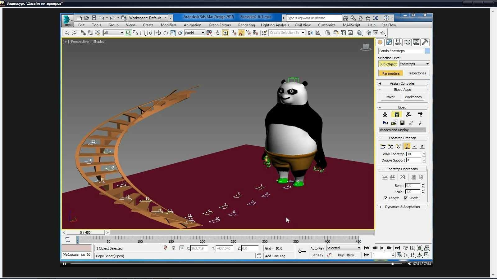497x279 pixels.
Task: Click the 0 / 450 time slider
Action: (85, 232)
